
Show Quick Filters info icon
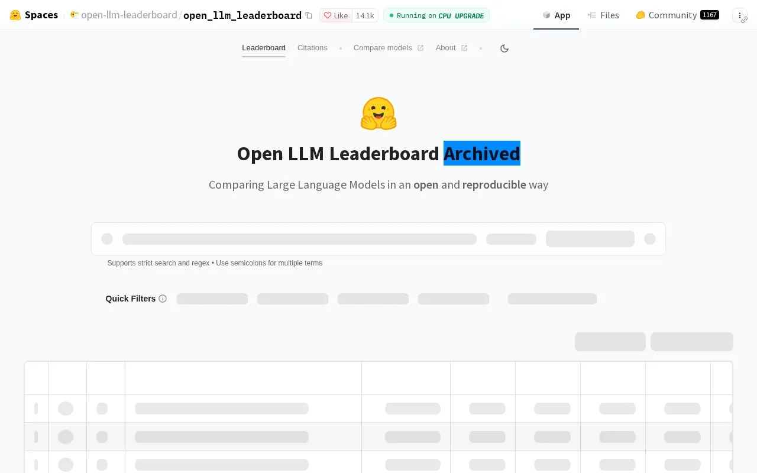point(163,299)
